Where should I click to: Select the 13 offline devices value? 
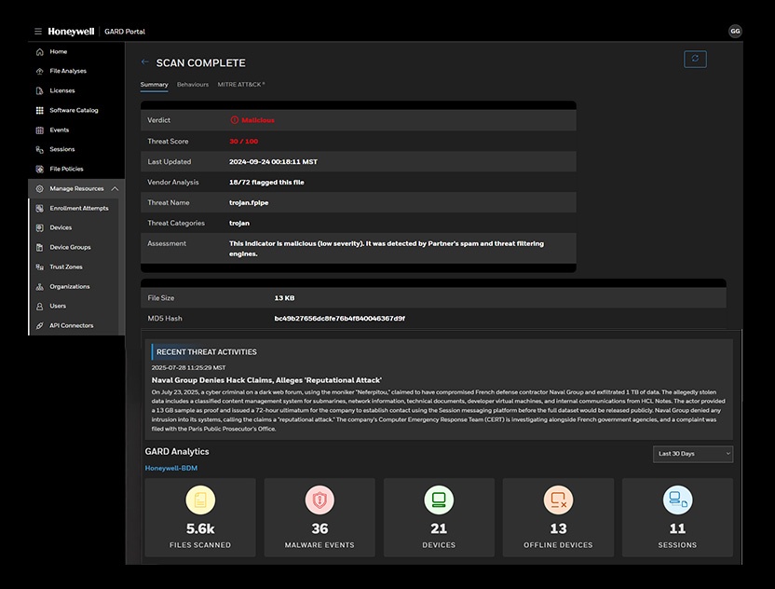point(558,528)
